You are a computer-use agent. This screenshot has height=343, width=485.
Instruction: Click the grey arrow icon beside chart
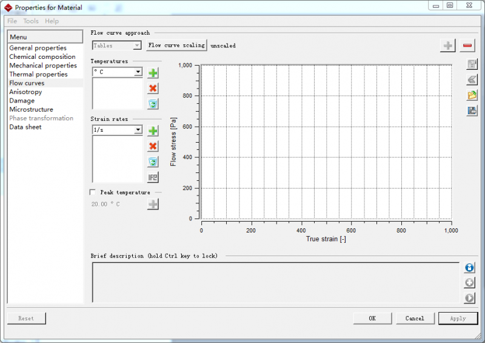click(472, 80)
